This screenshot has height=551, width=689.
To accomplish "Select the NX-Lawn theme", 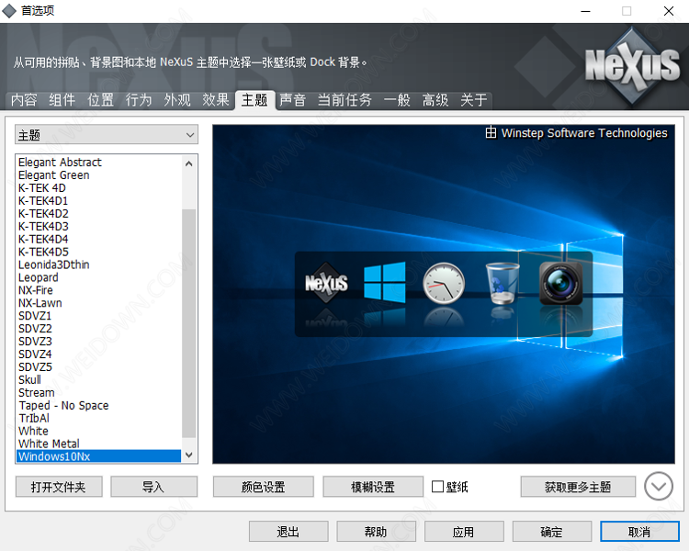I will (98, 303).
